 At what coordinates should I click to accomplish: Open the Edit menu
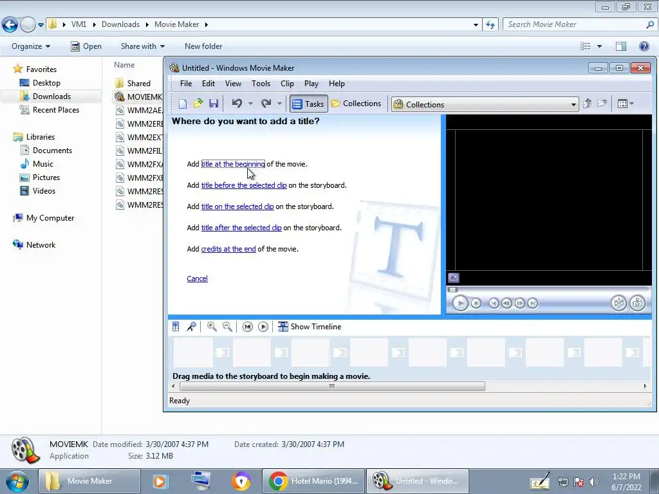click(209, 84)
